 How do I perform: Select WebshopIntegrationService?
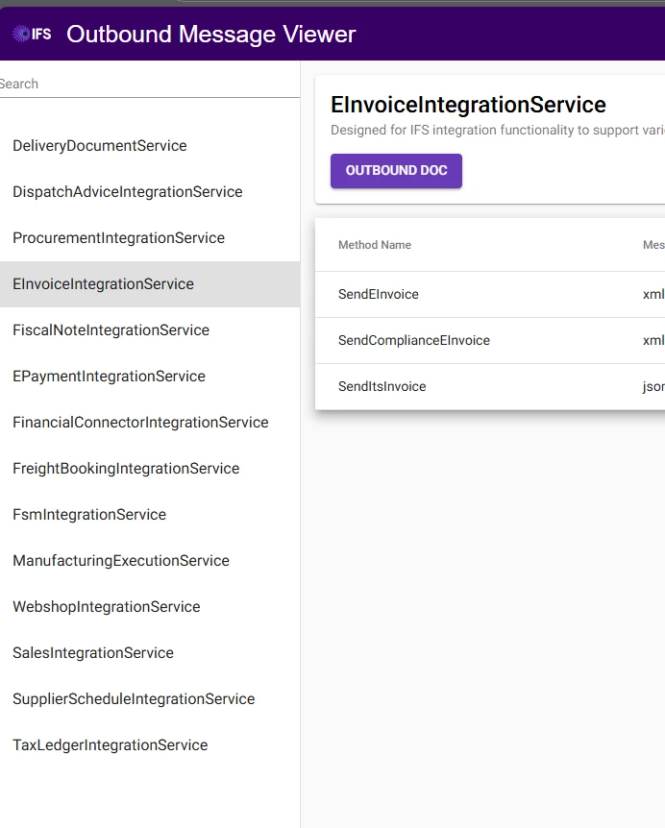coord(150,607)
